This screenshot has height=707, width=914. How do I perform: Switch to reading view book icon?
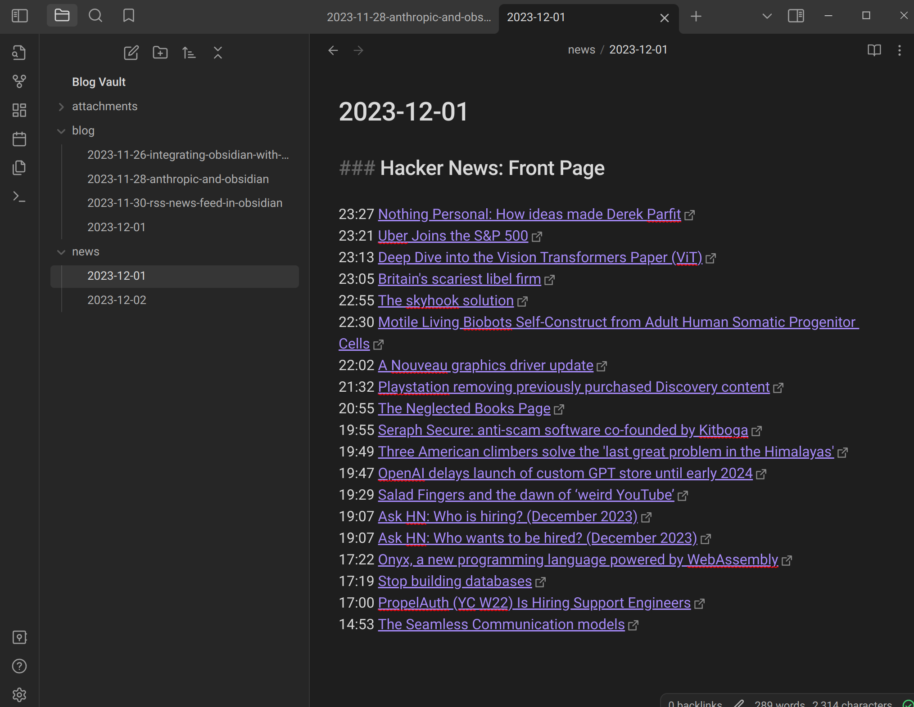874,50
